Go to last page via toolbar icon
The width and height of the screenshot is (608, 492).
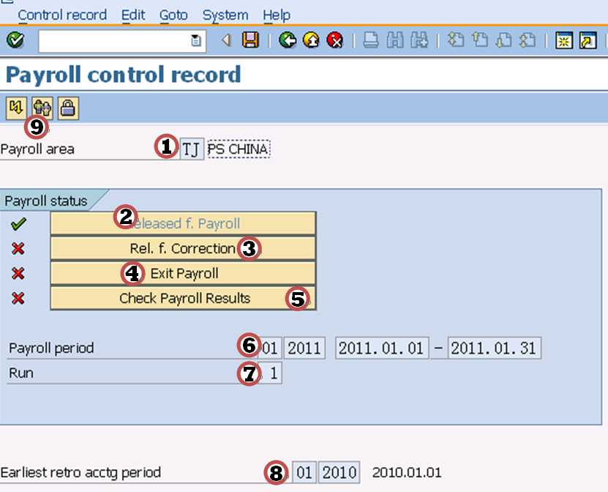pos(528,40)
